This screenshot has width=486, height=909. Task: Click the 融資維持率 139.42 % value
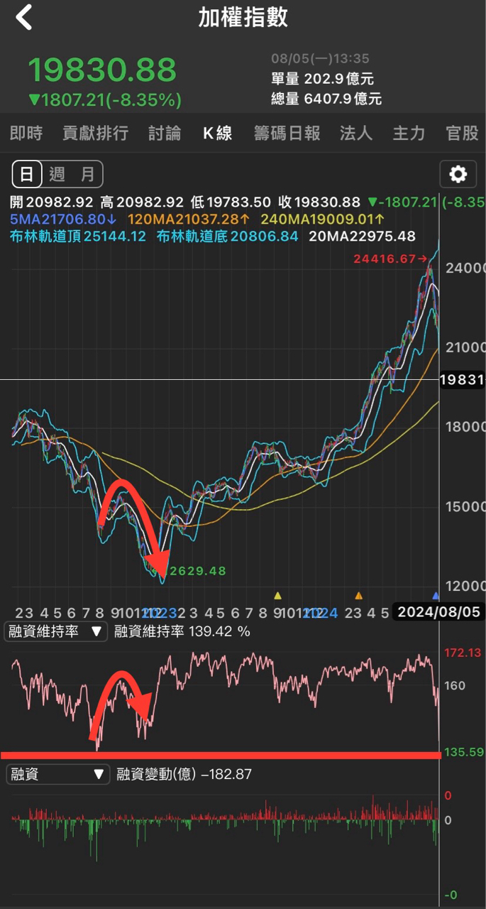click(x=182, y=631)
